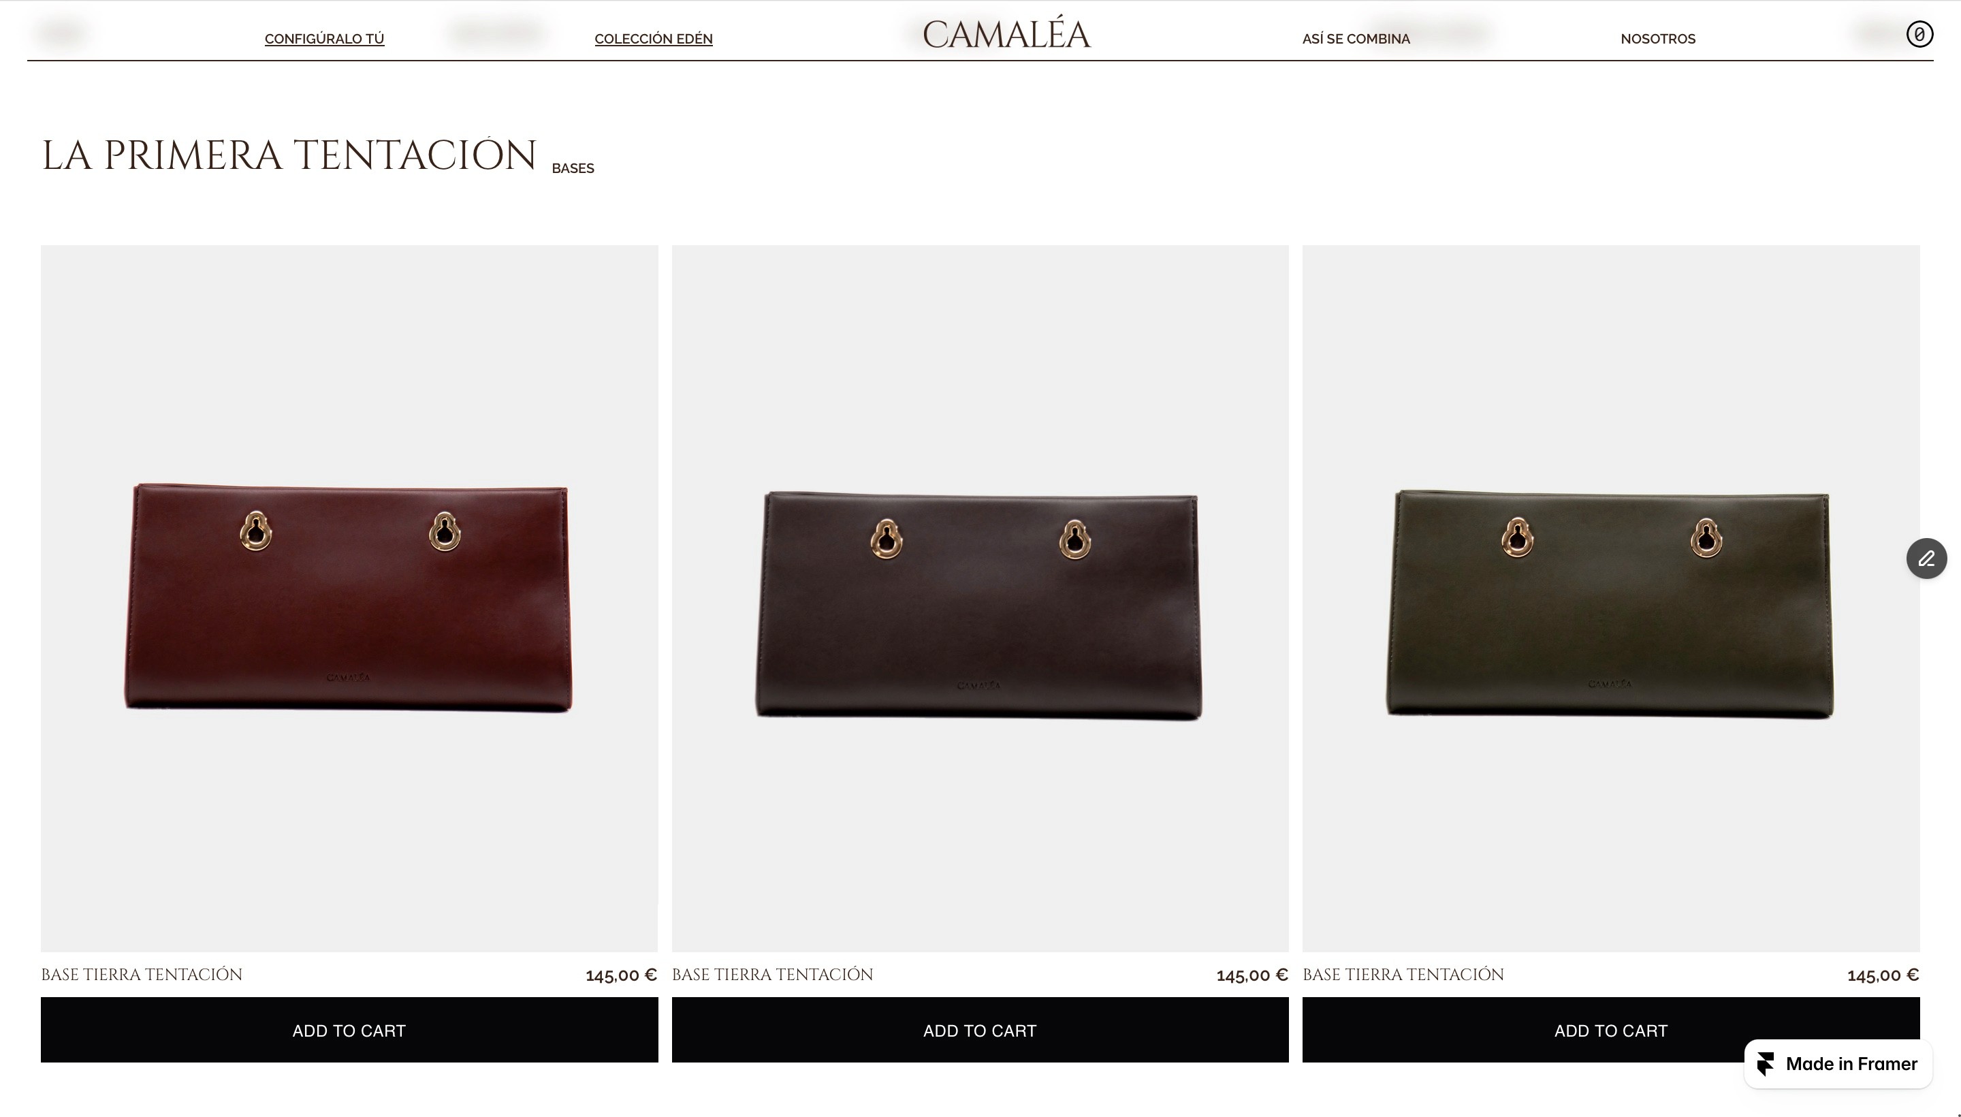Open the shopping cart counter icon
The width and height of the screenshot is (1961, 1117).
[1919, 35]
